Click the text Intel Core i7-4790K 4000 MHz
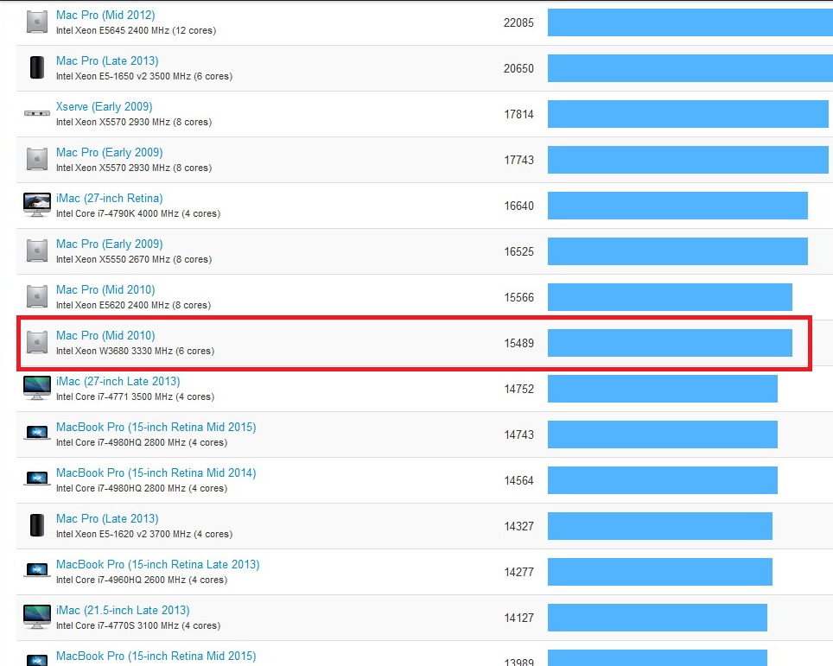The width and height of the screenshot is (833, 666). click(x=118, y=213)
